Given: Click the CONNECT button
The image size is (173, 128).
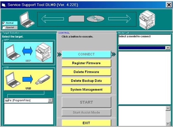Looking at the screenshot, I should [86, 54].
